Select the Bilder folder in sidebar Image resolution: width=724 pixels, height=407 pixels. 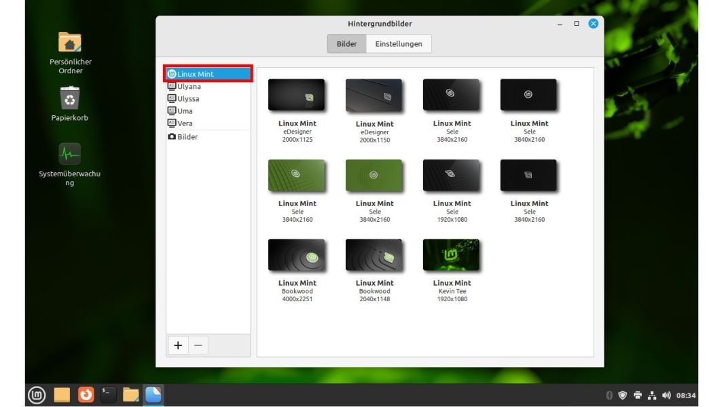point(209,137)
